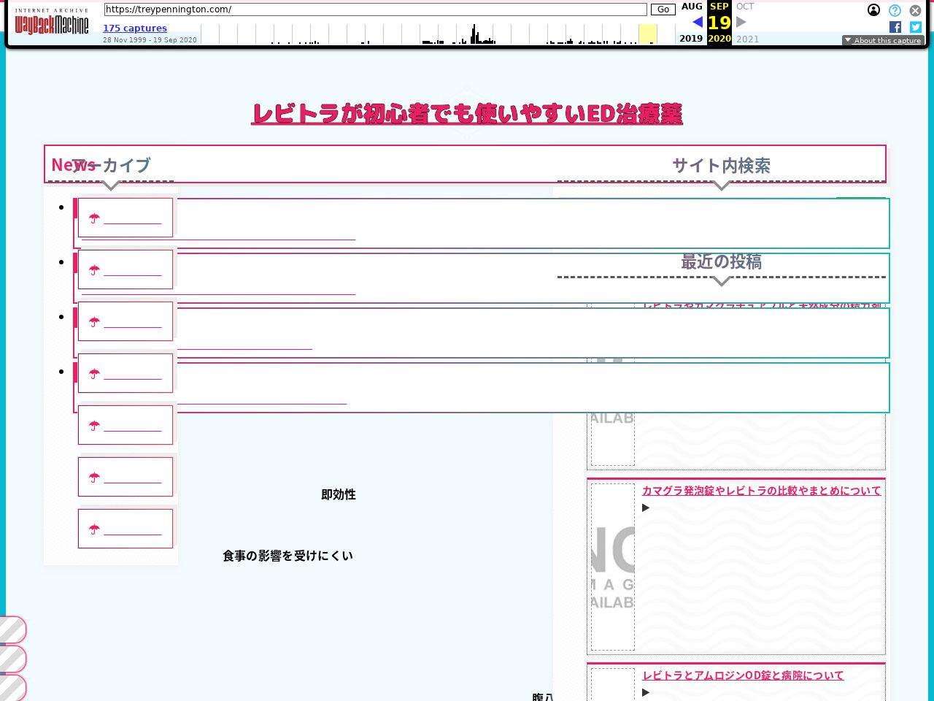This screenshot has width=934, height=701.
Task: Click the highlighted 2020 section in the capture graph
Action: (x=647, y=34)
